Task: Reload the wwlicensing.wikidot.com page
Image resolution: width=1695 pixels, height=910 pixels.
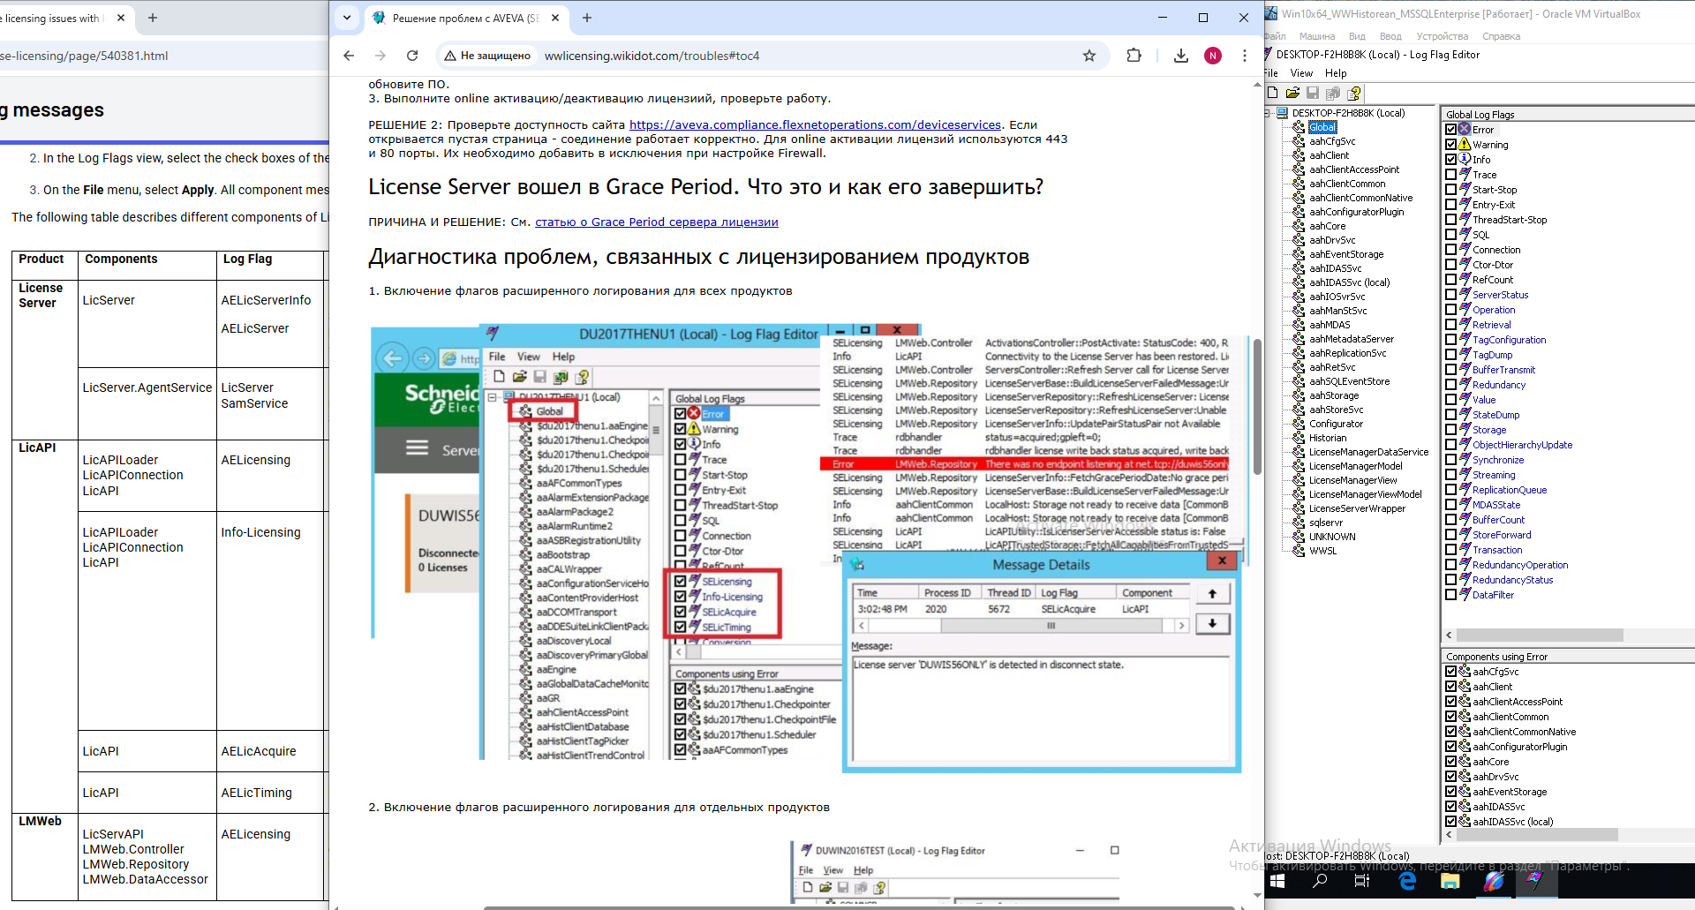Action: point(412,56)
